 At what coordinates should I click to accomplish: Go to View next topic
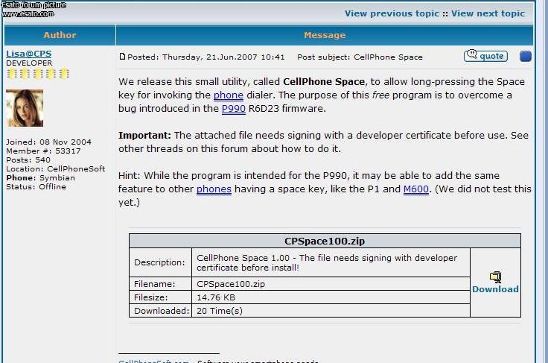coord(488,13)
